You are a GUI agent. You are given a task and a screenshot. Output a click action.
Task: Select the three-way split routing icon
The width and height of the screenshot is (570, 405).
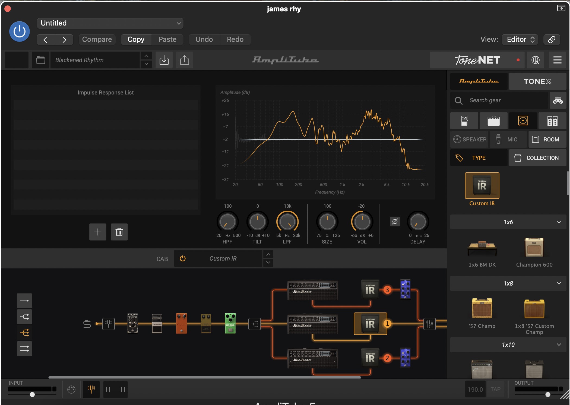coord(24,333)
